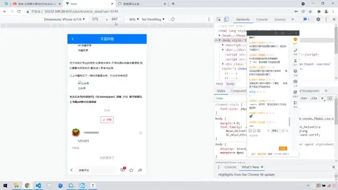Click the body breadcrumb
This screenshot has height=190, width=338.
(x=230, y=84)
